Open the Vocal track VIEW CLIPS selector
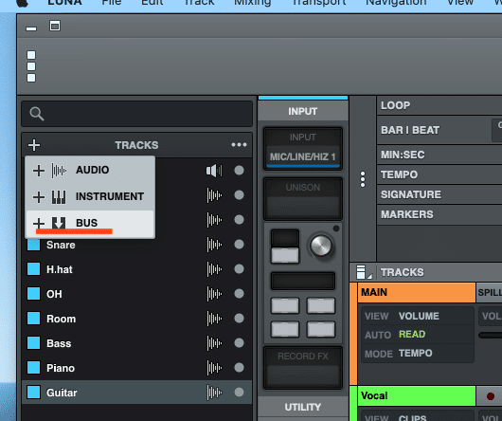 point(418,416)
